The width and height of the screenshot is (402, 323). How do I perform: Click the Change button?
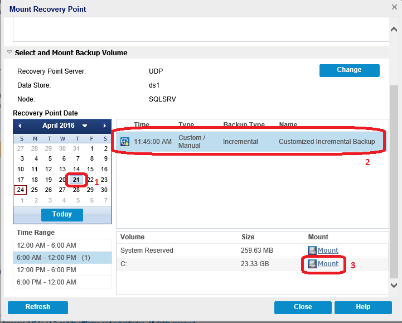coord(350,70)
